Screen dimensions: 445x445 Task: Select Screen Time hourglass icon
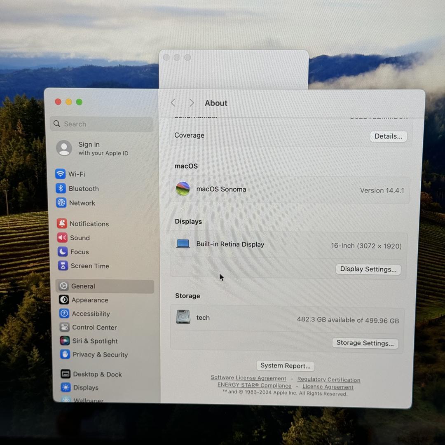[x=63, y=266]
